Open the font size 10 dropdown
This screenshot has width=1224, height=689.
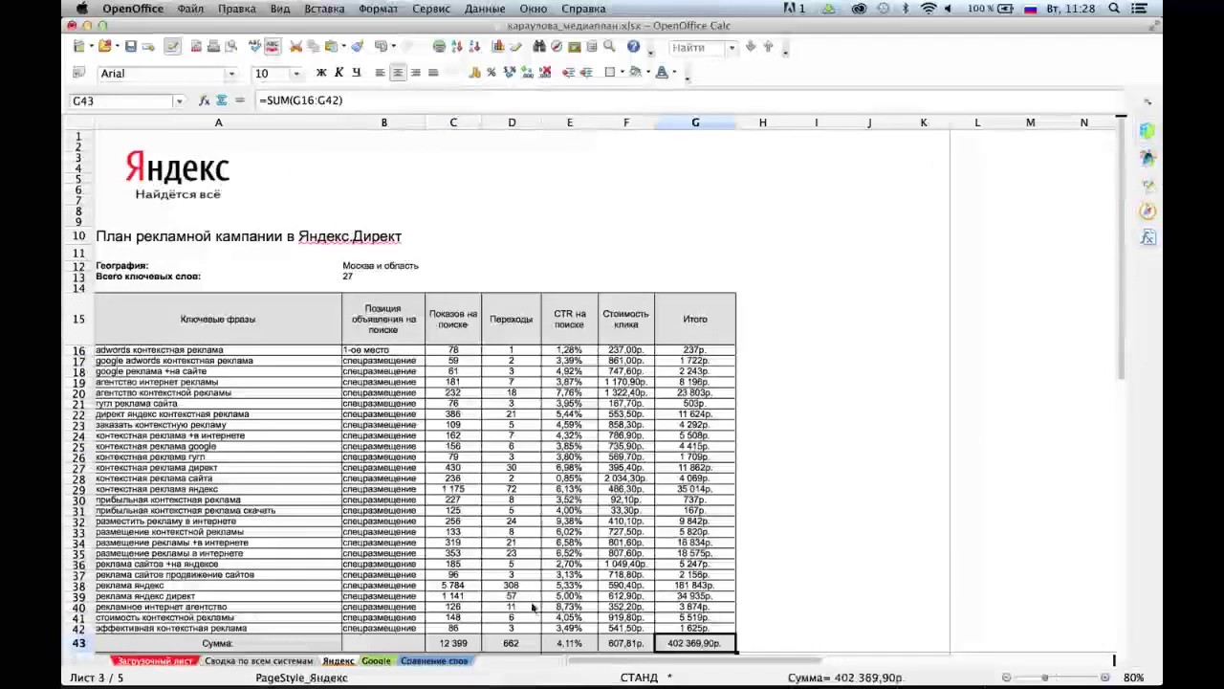(296, 74)
